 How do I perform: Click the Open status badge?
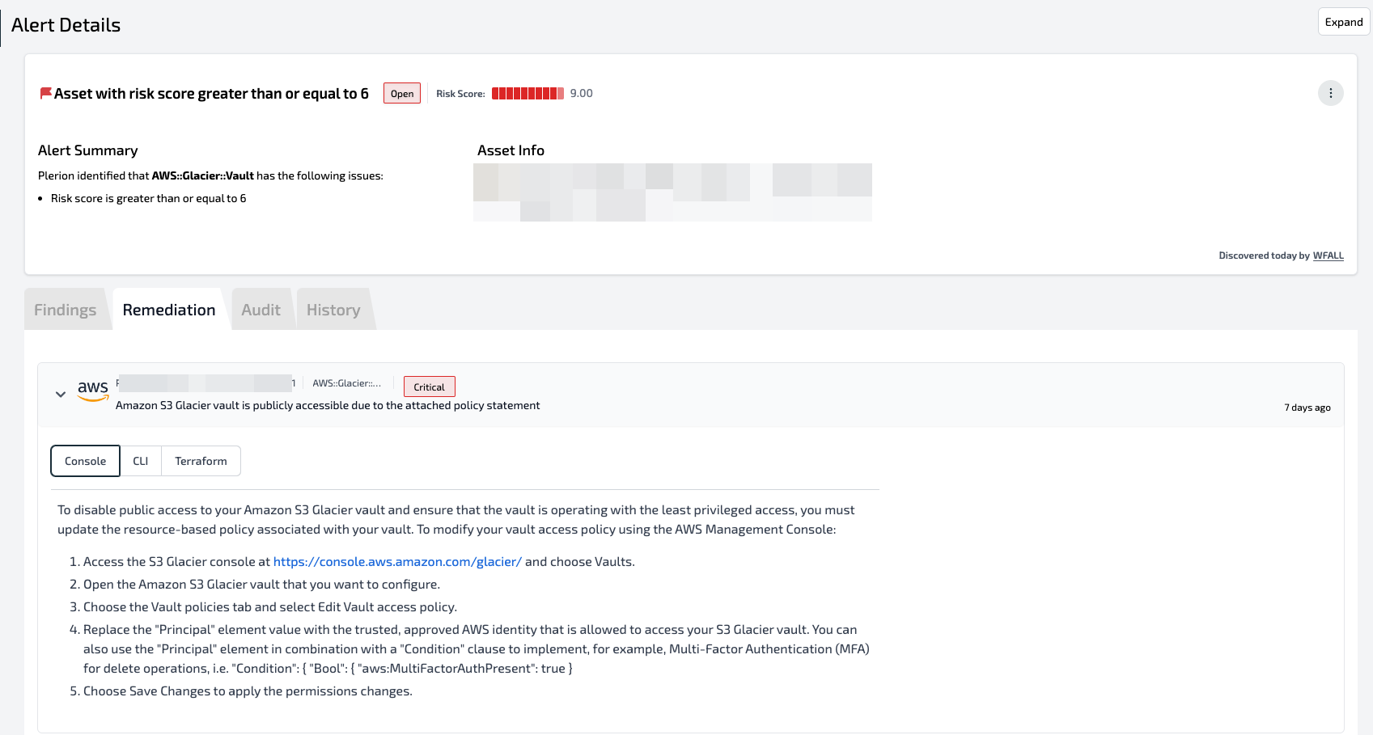tap(402, 94)
